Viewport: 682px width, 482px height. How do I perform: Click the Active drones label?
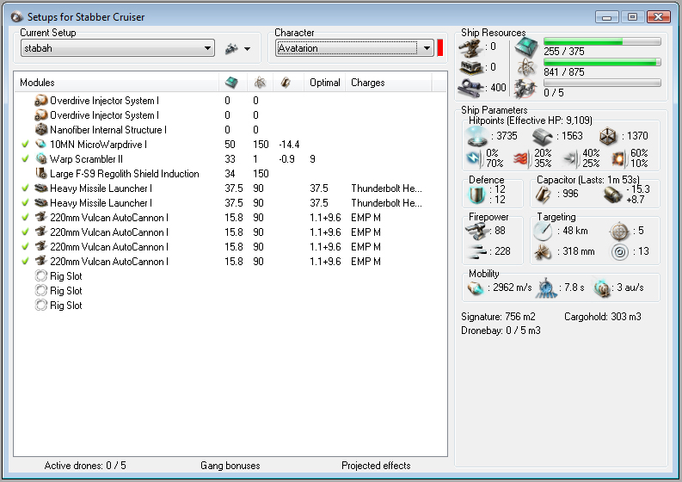click(x=85, y=466)
